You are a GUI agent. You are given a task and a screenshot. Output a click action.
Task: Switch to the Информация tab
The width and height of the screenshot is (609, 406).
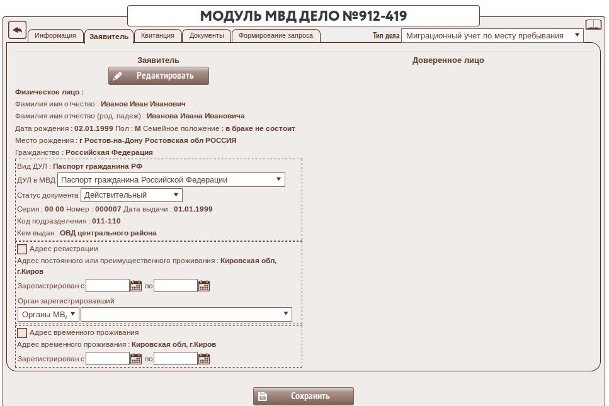click(x=55, y=36)
